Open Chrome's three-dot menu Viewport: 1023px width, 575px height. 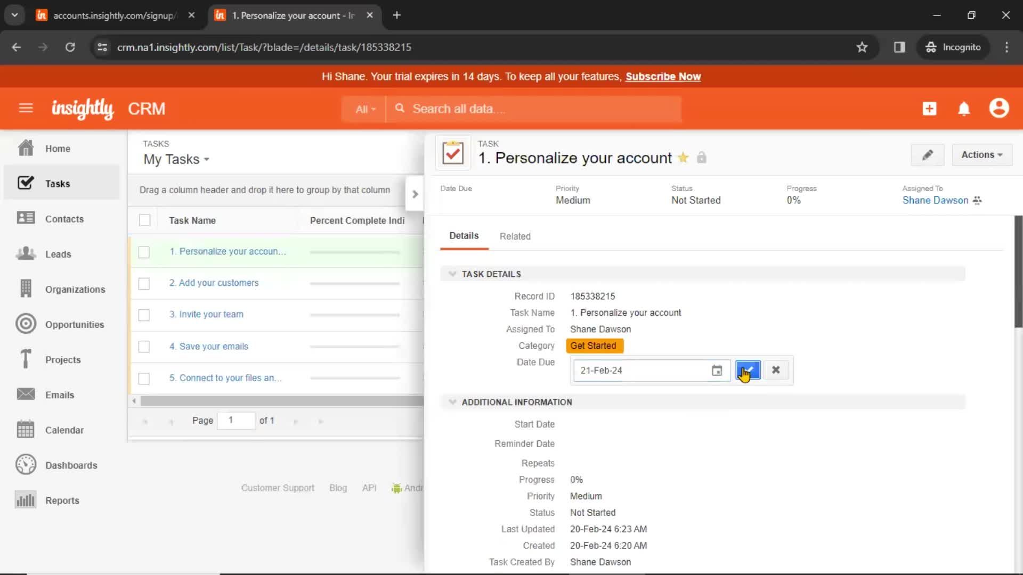pyautogui.click(x=1006, y=47)
